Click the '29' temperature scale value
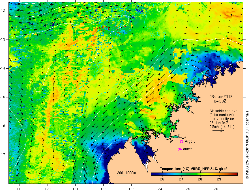 click(x=219, y=179)
